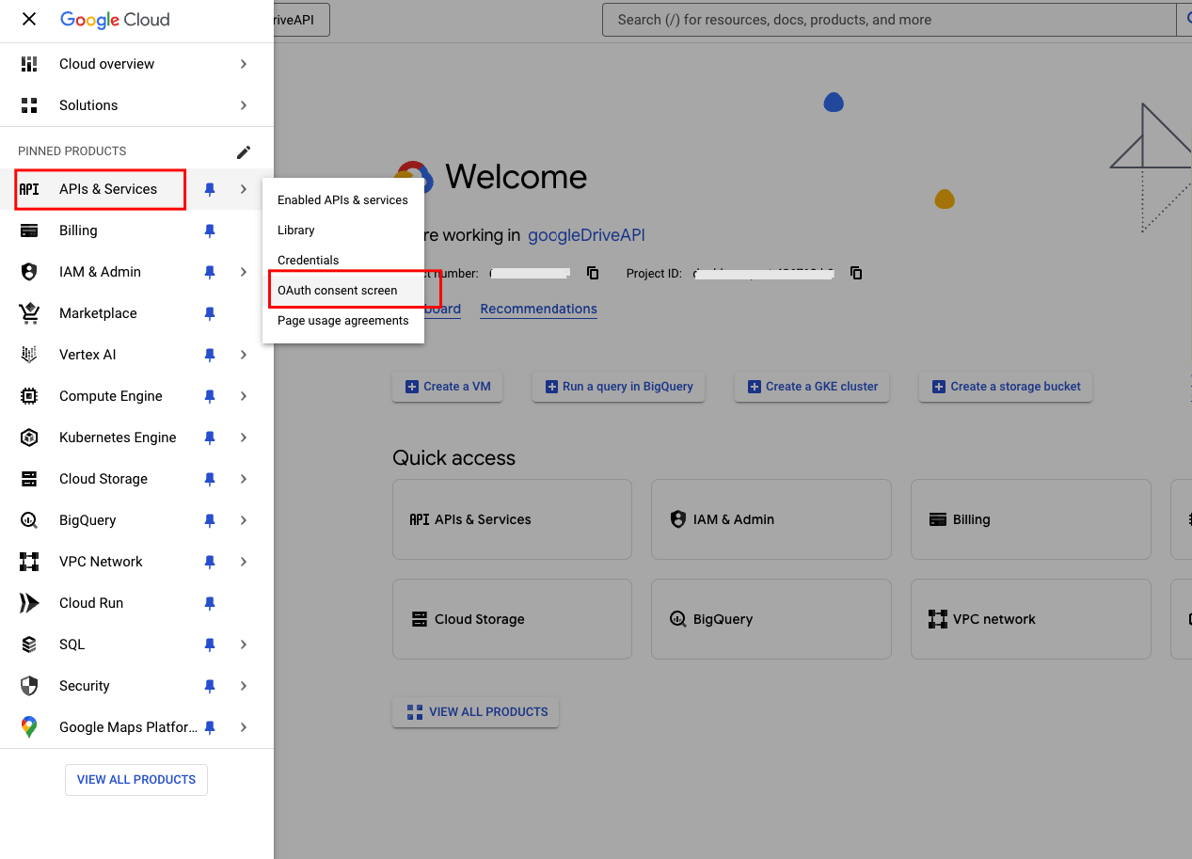Click the Kubernetes Engine icon
This screenshot has height=859, width=1192.
tap(29, 437)
